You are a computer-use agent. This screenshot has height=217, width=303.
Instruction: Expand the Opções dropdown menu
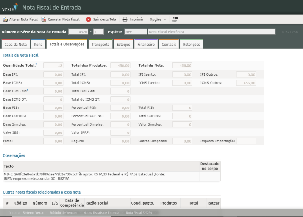coord(158,19)
